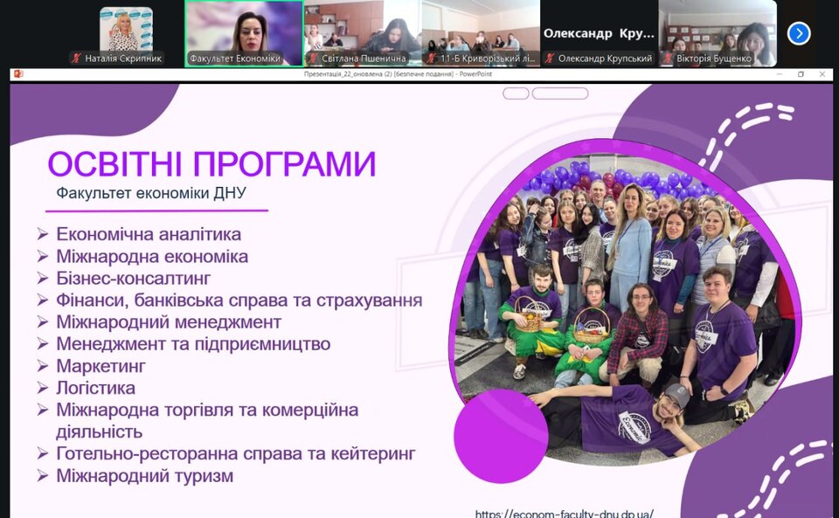This screenshot has width=839, height=518.
Task: Click muted mic icon beside Вікторія Бущенко
Action: tap(668, 59)
